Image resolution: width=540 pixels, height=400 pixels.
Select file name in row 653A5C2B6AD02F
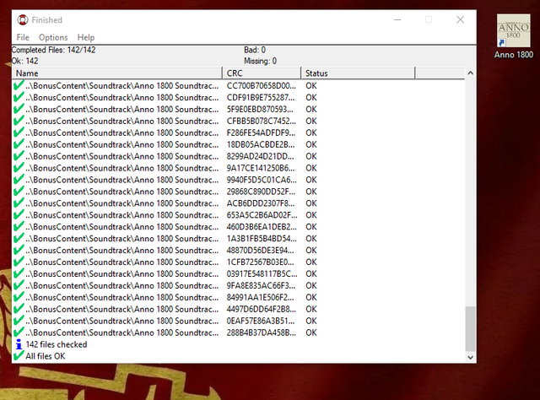click(121, 215)
